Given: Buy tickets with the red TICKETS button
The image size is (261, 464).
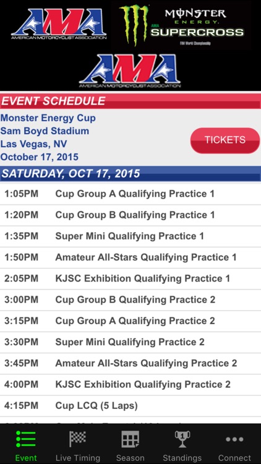Looking at the screenshot, I should point(225,140).
